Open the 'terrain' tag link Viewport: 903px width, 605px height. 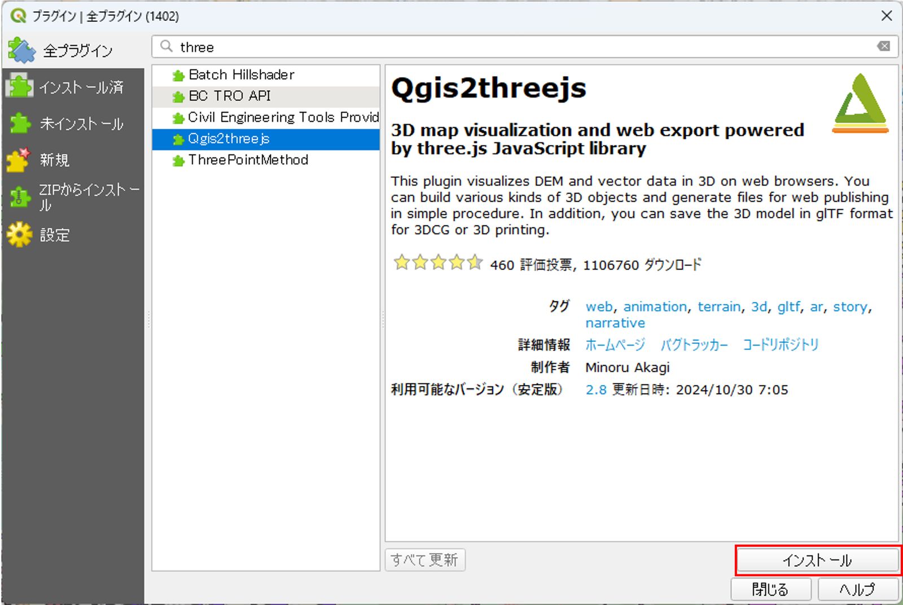[719, 307]
